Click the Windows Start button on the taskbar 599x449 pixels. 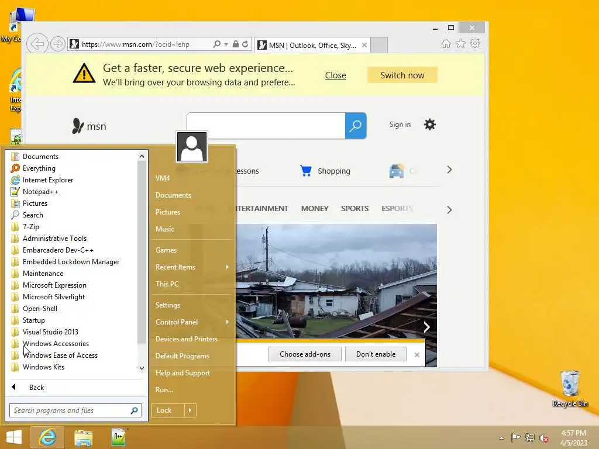pos(14,437)
